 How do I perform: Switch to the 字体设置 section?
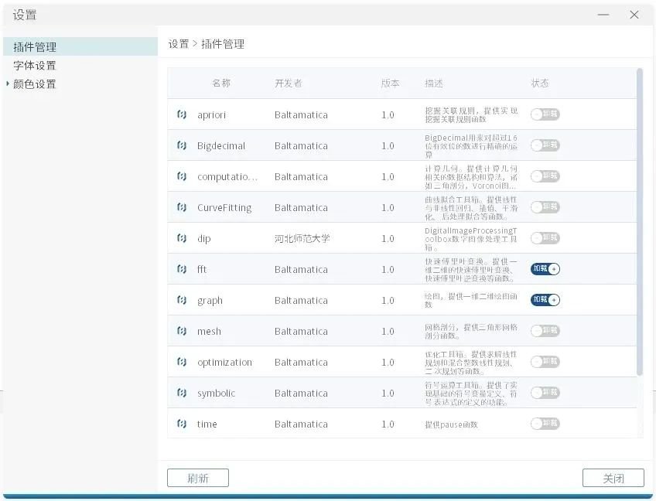coord(35,66)
